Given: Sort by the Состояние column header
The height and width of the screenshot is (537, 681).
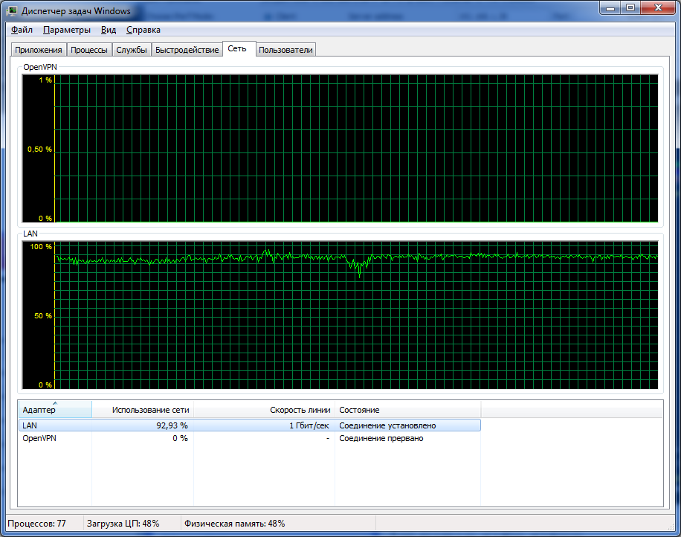Looking at the screenshot, I should [407, 410].
